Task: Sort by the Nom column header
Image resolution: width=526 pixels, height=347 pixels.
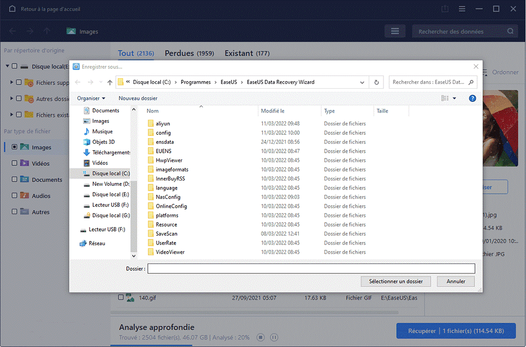Action: (x=200, y=111)
